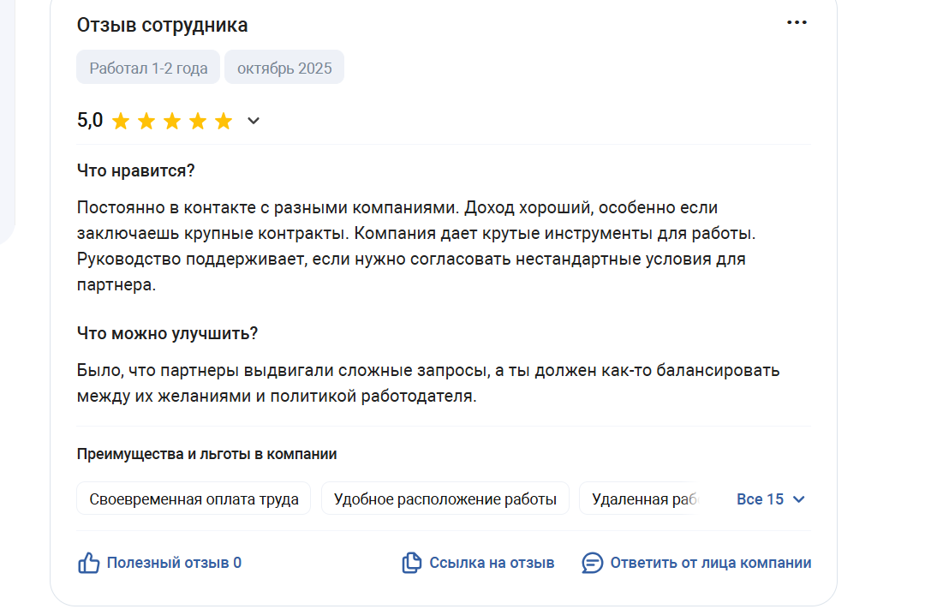Screen dimensions: 943x615
Task: Click the 5,0 rating score
Action: point(90,121)
